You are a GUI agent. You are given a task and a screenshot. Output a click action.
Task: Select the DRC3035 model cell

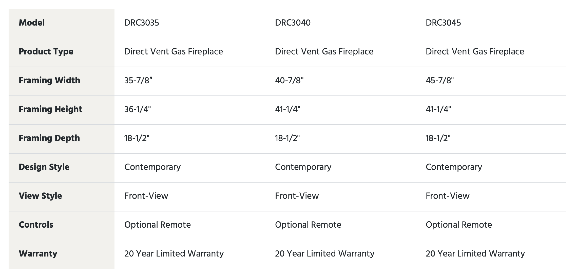pos(142,23)
